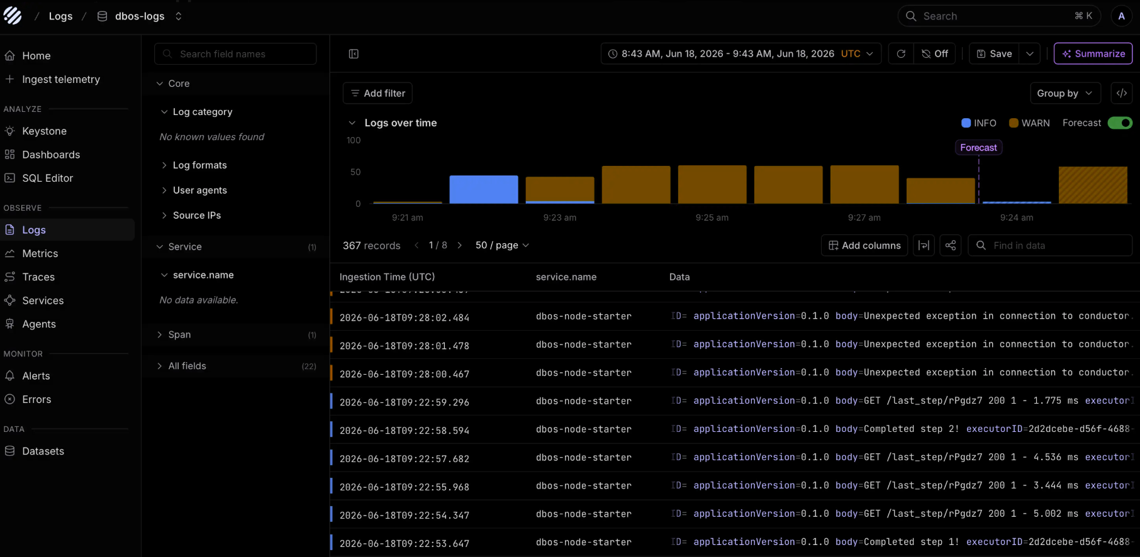The height and width of the screenshot is (557, 1140).
Task: Go to previous page of records
Action: [x=416, y=246]
